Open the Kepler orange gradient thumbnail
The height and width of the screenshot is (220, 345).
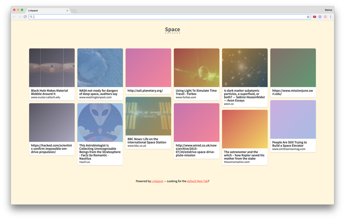point(245,129)
